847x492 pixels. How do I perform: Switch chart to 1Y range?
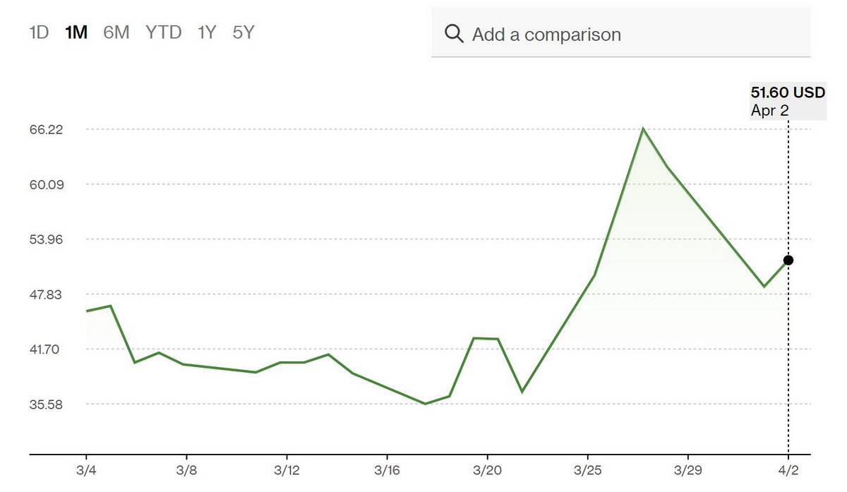tap(207, 32)
